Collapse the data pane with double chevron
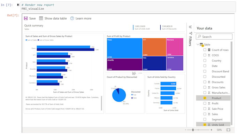 (190, 27)
